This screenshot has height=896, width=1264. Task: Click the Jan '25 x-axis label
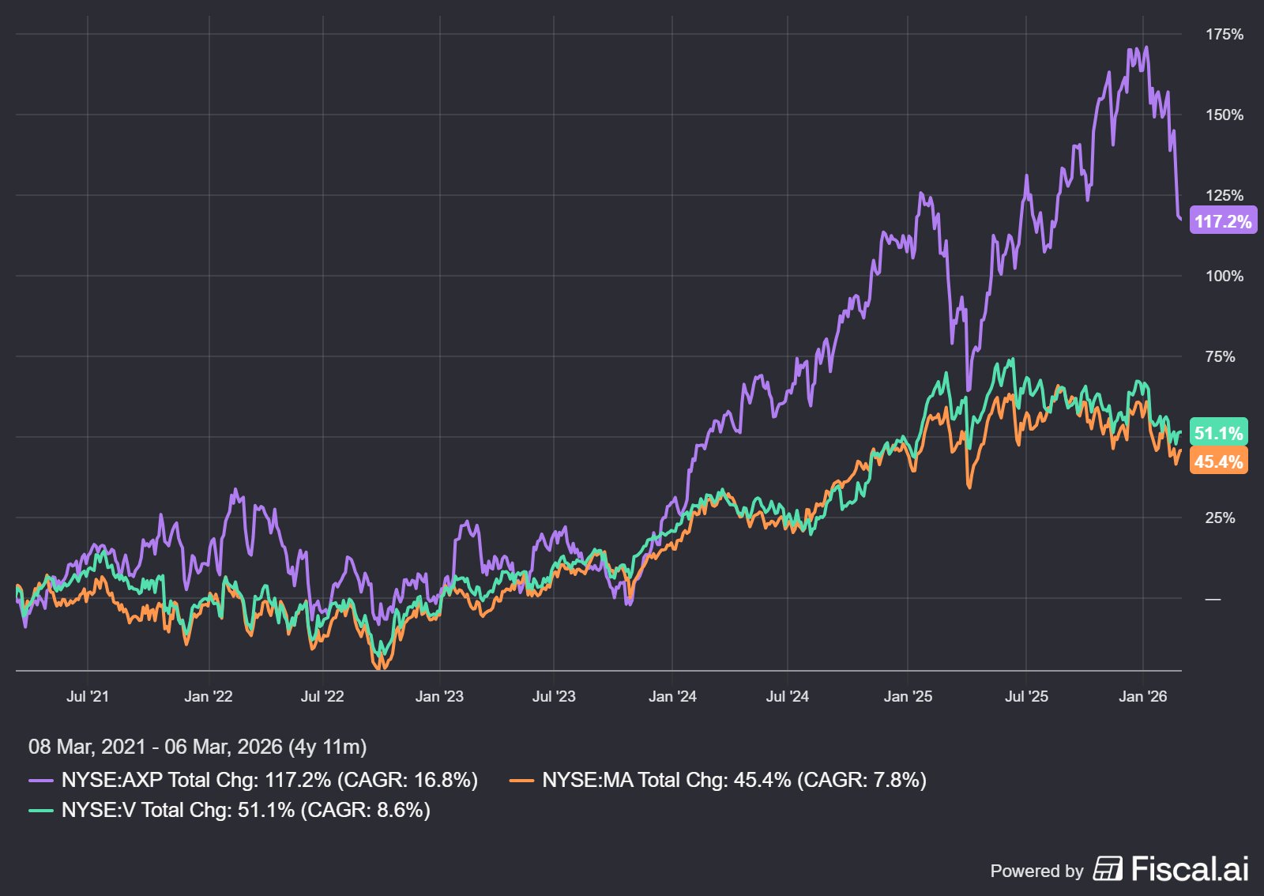908,697
